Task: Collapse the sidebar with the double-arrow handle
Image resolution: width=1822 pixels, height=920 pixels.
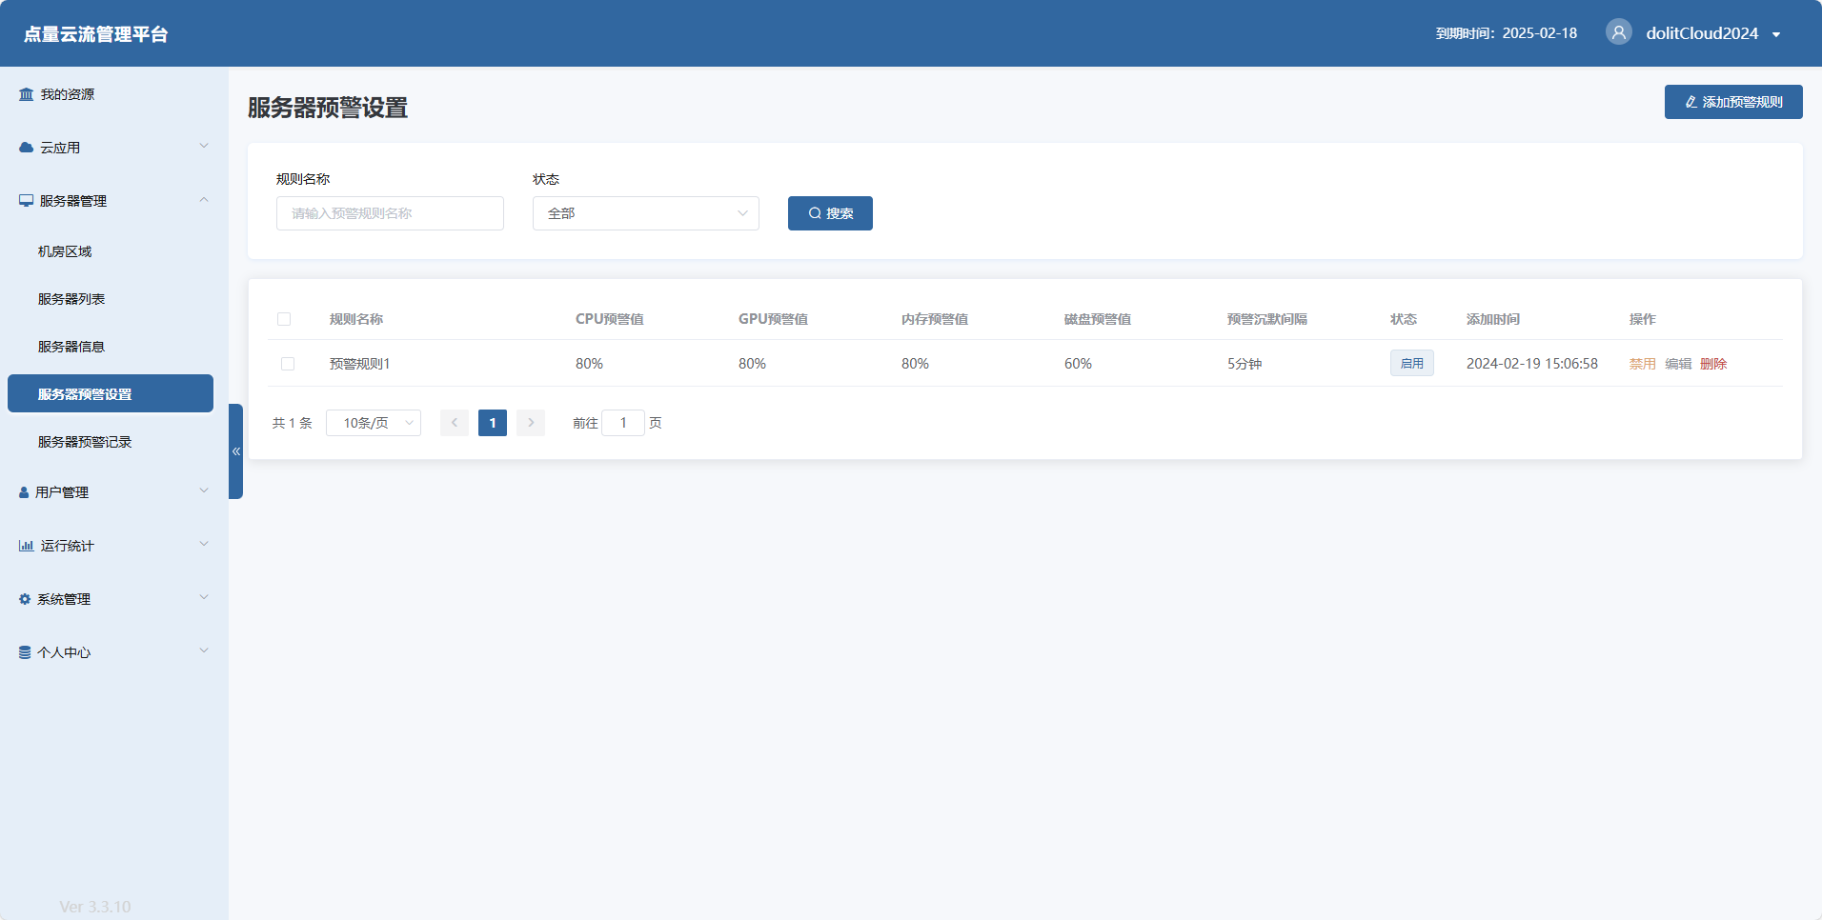Action: (x=235, y=451)
